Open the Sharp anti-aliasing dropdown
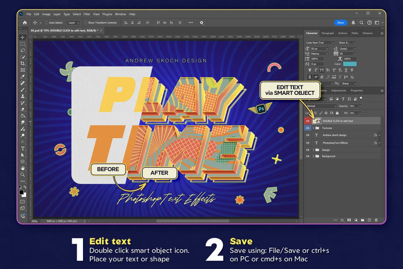Viewport: 403px width, 269px height. (348, 83)
